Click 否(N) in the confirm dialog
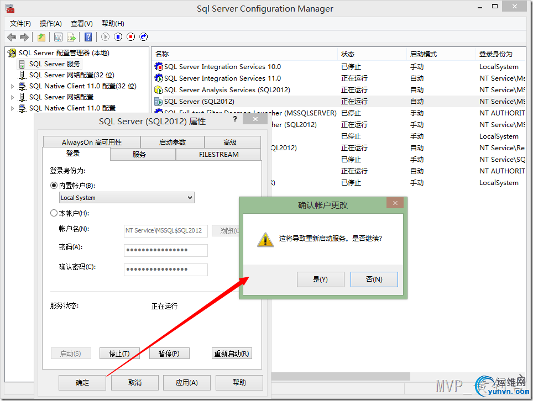The width and height of the screenshot is (533, 401). pos(374,279)
